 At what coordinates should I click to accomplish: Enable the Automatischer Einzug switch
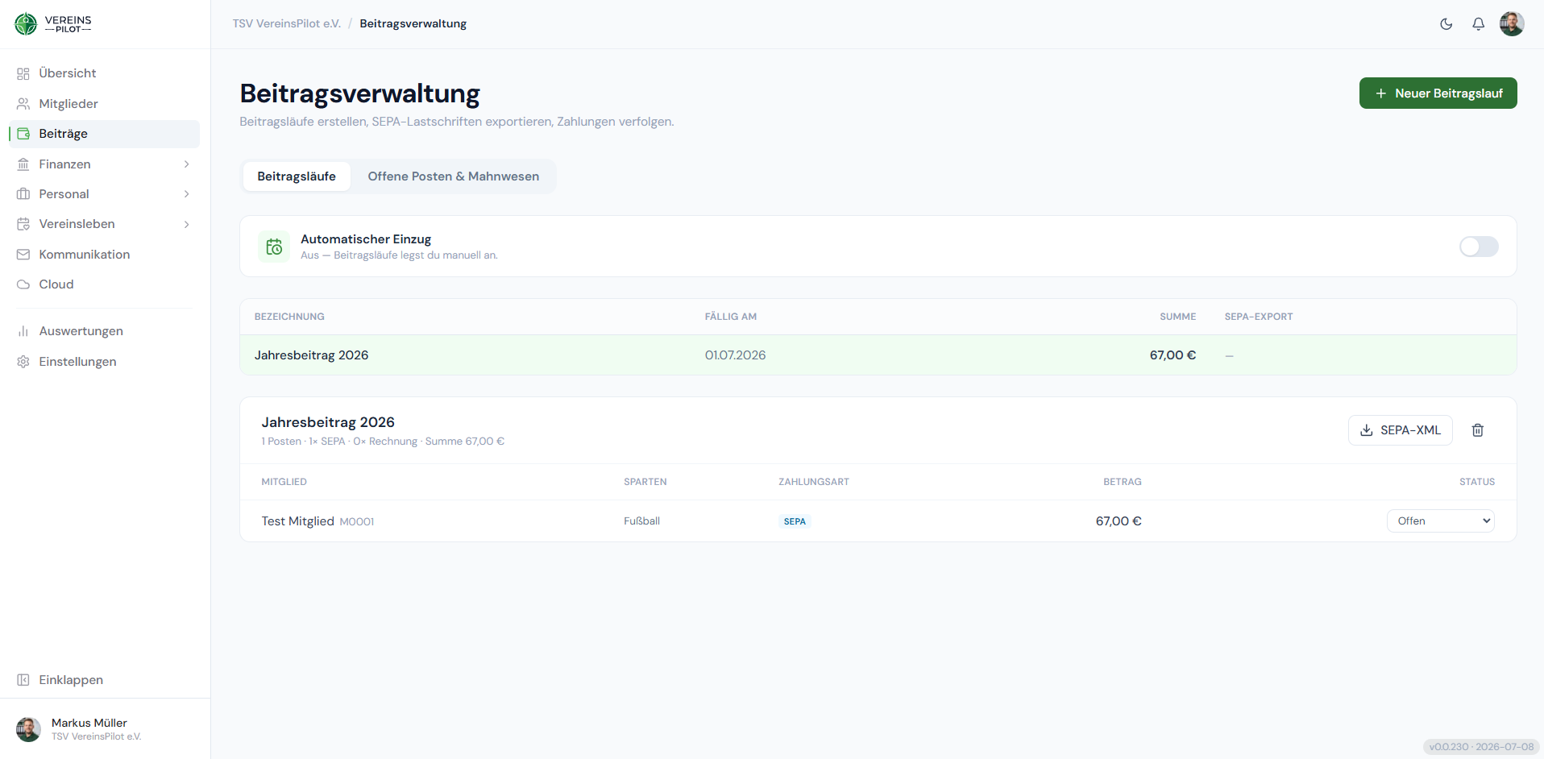coord(1479,247)
